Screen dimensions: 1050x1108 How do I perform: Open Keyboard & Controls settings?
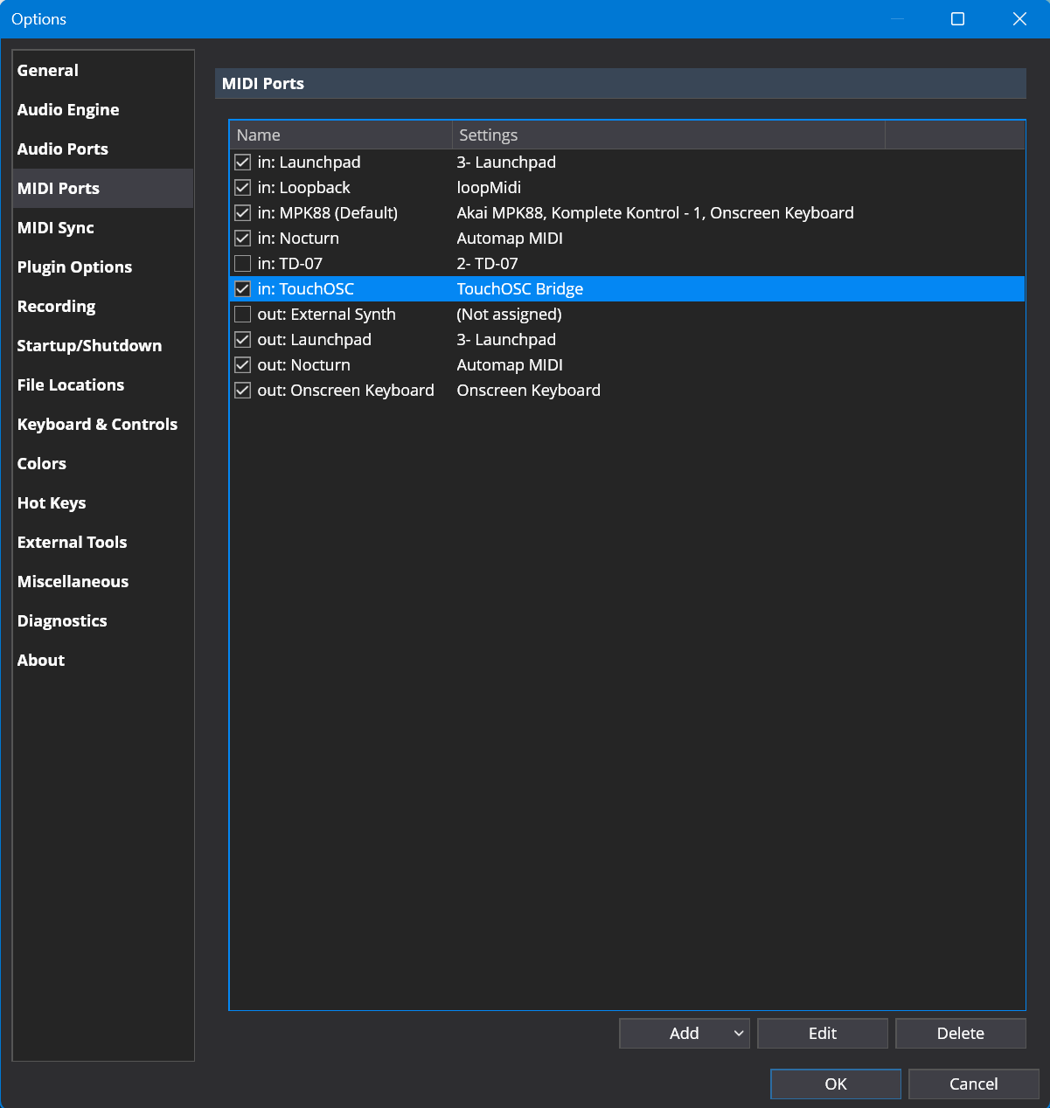97,425
